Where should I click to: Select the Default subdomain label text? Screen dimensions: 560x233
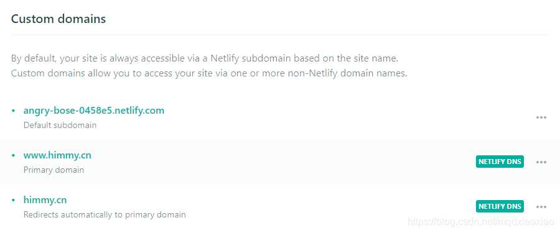point(60,126)
